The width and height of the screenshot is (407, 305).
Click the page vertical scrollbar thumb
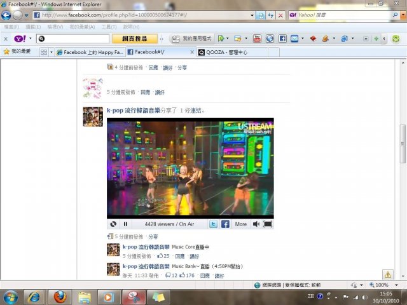[x=403, y=144]
